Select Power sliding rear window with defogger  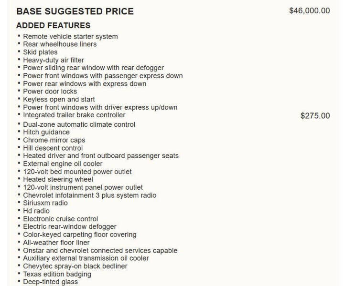94,68
